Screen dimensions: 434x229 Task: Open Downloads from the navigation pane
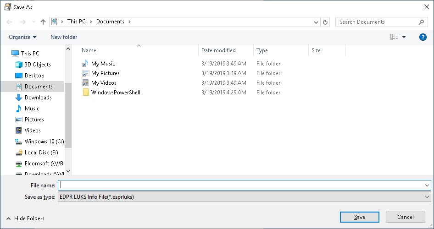38,98
